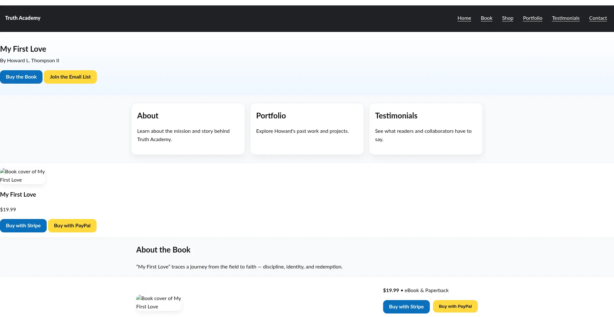This screenshot has width=614, height=317.
Task: Select Portfolio in the top navigation bar
Action: (x=532, y=18)
